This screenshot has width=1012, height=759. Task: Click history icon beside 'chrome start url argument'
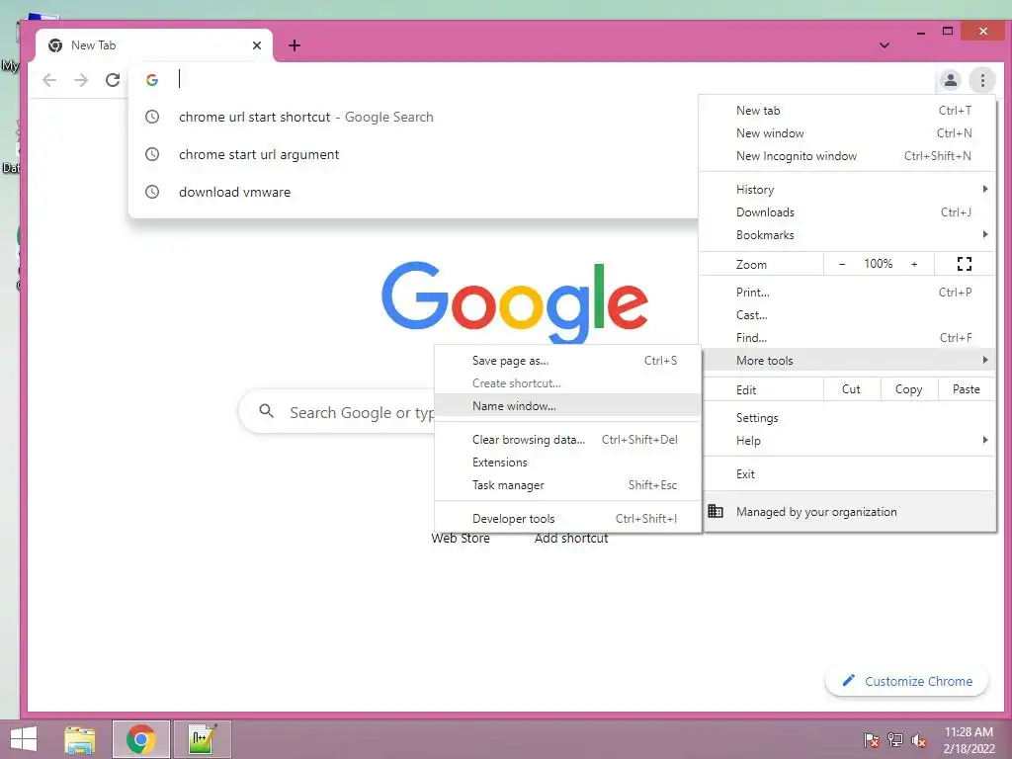[151, 154]
